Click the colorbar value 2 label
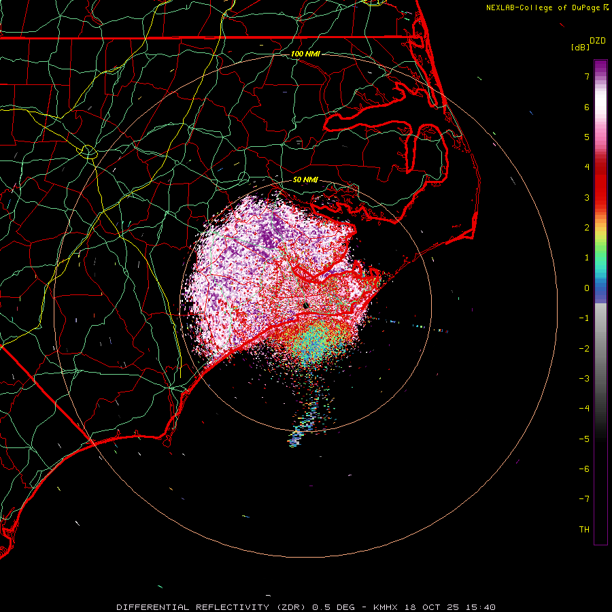The height and width of the screenshot is (612, 612). [587, 228]
